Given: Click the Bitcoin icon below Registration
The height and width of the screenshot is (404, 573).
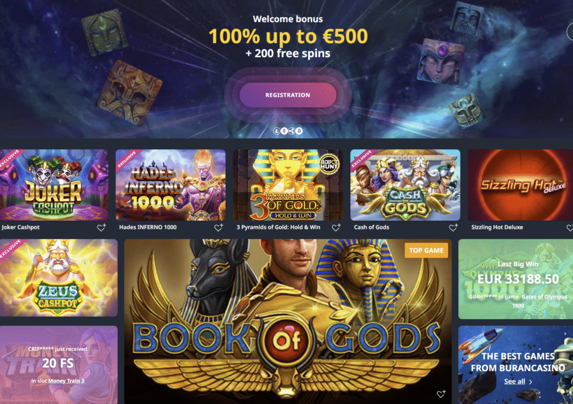Looking at the screenshot, I should tap(299, 131).
